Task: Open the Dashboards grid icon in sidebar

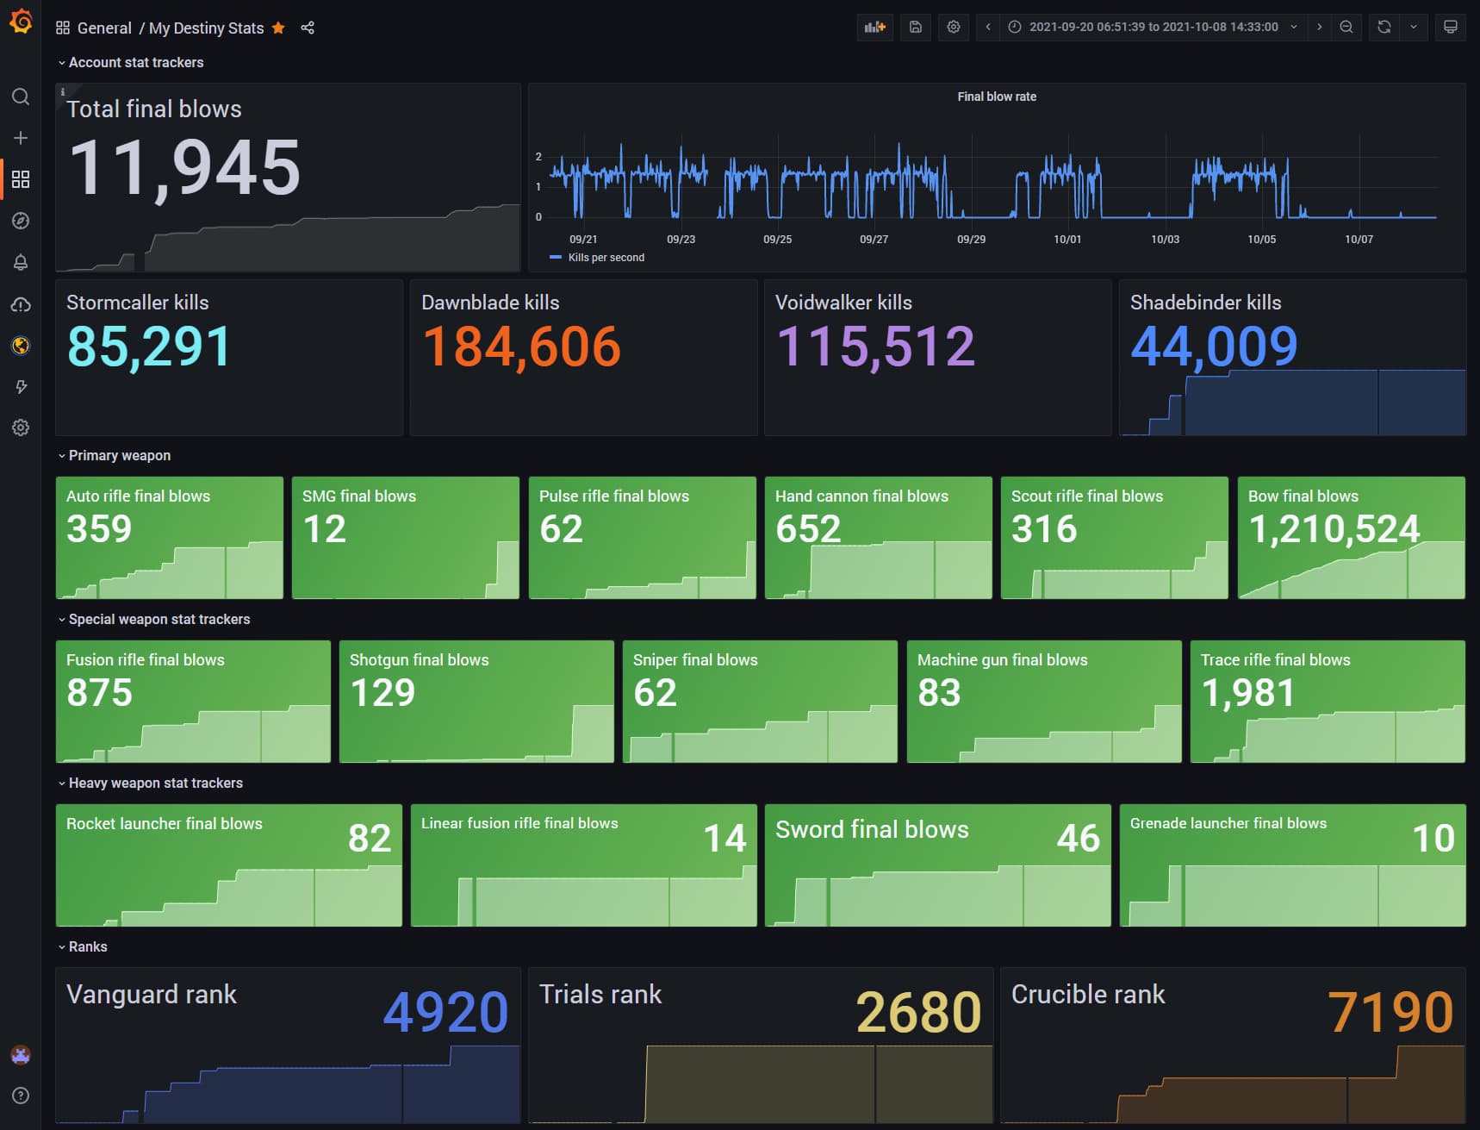Action: tap(21, 179)
